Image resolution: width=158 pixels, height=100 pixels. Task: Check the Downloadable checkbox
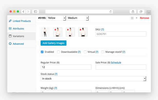pyautogui.click(x=58, y=52)
